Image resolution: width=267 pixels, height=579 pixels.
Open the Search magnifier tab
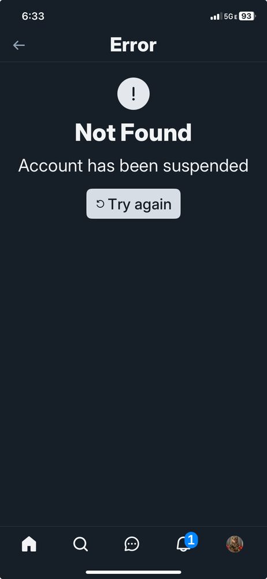(80, 544)
